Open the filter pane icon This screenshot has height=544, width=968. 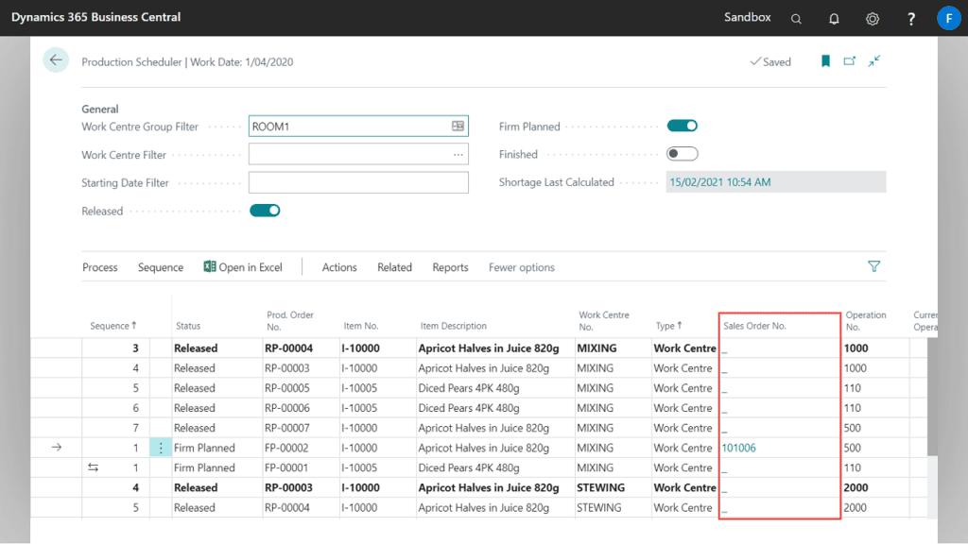point(873,267)
